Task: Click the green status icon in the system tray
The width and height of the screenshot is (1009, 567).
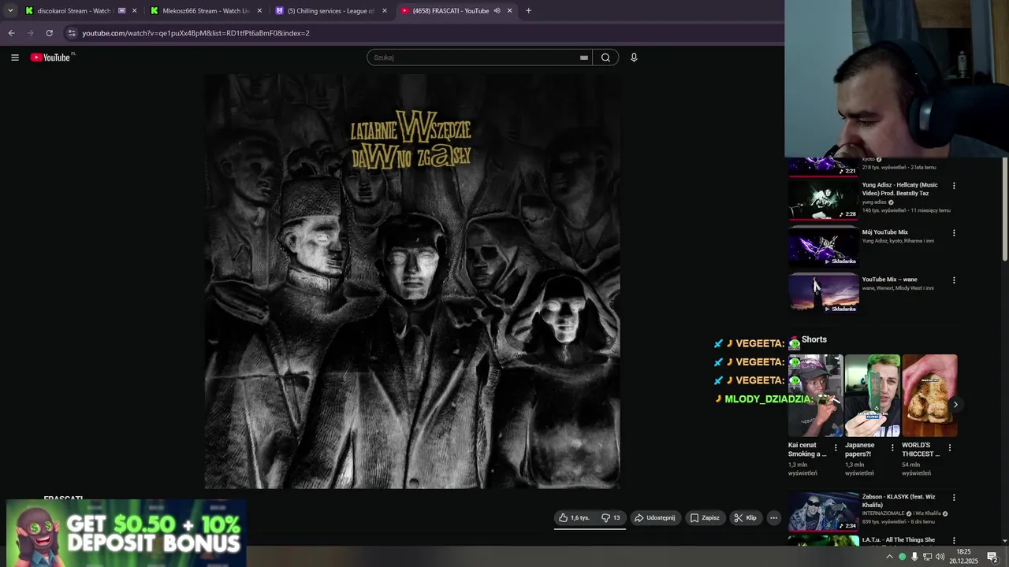Action: coord(903,557)
